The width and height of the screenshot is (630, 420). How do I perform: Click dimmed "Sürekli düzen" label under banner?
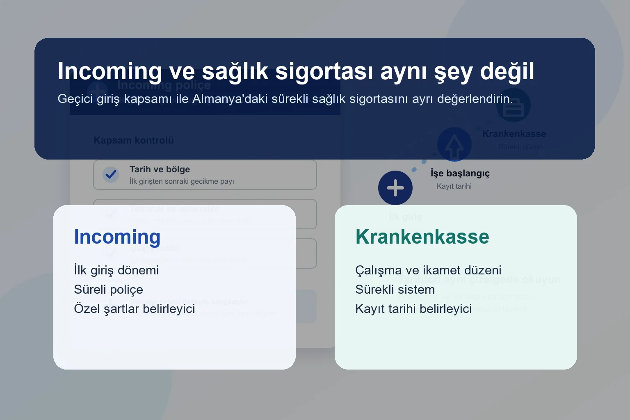click(x=521, y=147)
